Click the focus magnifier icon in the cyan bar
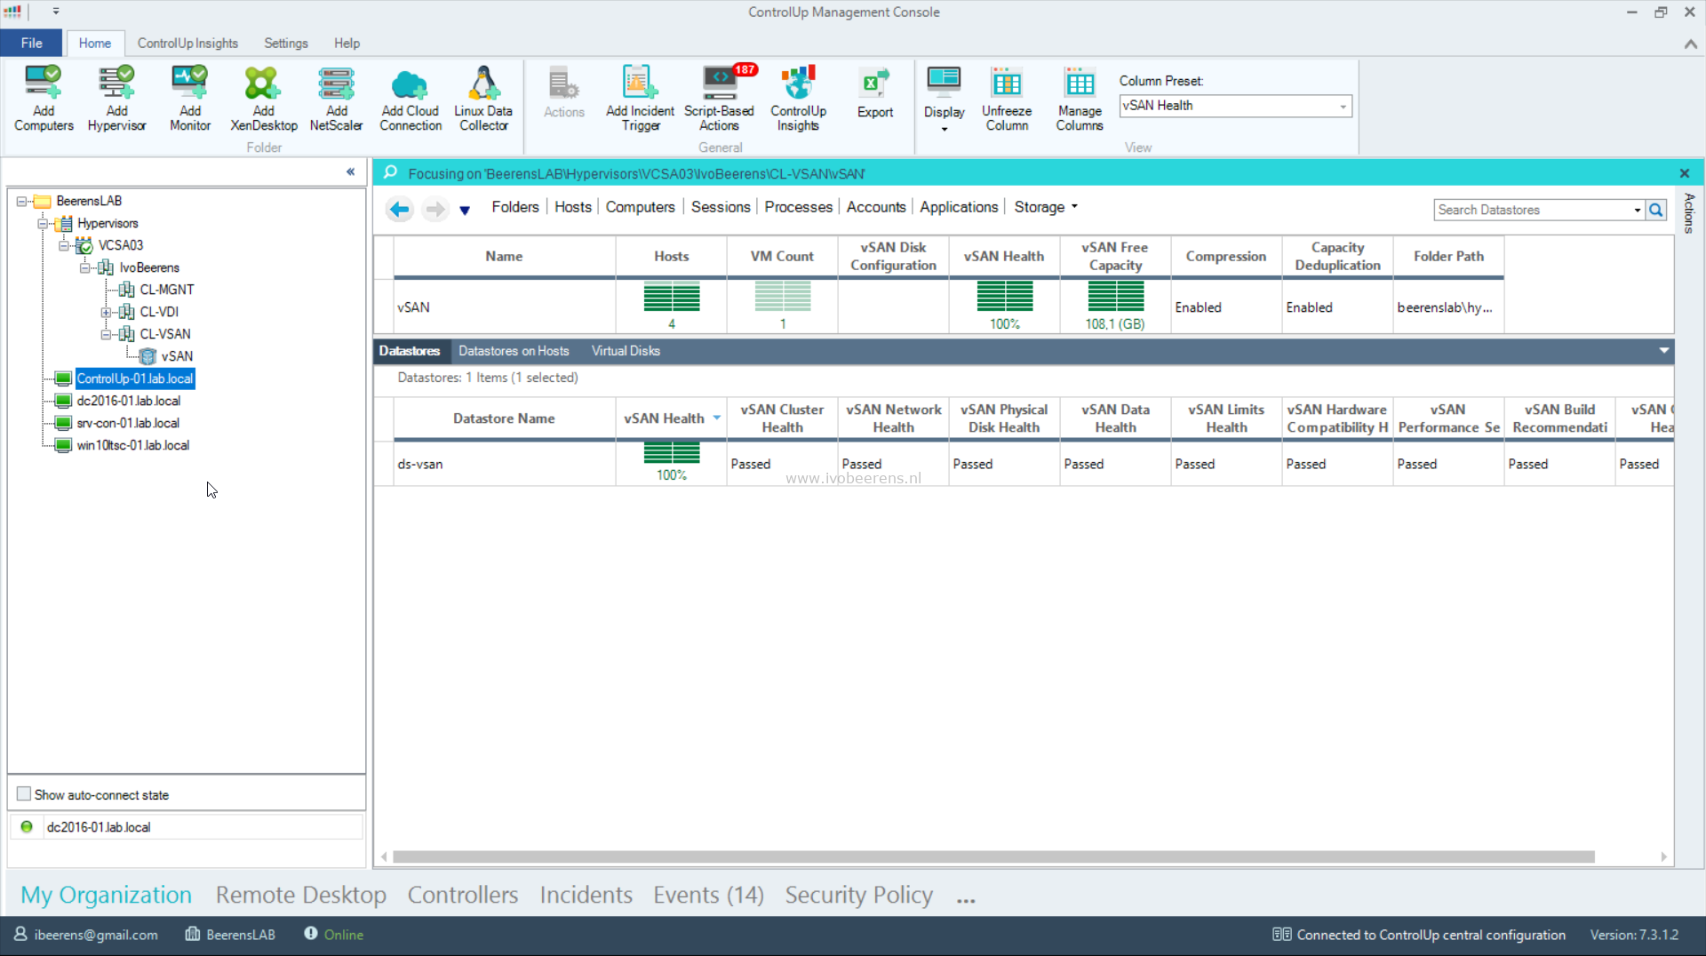The image size is (1706, 956). tap(390, 172)
